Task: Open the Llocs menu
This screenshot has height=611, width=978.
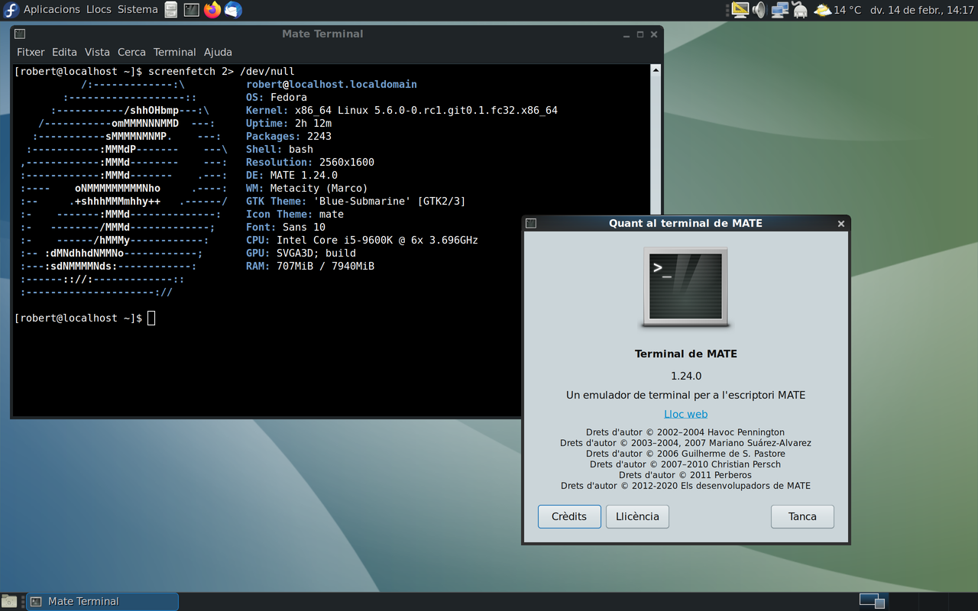Action: point(99,10)
